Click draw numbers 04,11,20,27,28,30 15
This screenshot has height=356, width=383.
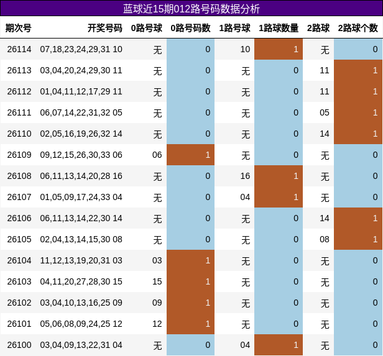(x=81, y=281)
